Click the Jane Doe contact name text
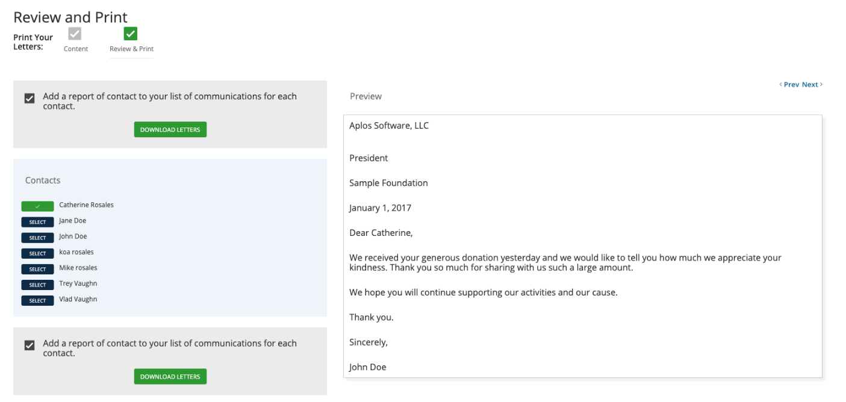The image size is (846, 402). 73,221
